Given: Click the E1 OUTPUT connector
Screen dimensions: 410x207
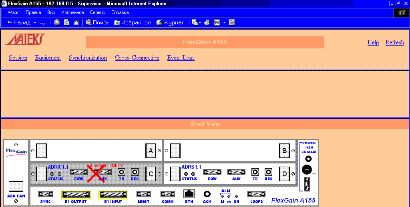Looking at the screenshot, I should [76, 195].
